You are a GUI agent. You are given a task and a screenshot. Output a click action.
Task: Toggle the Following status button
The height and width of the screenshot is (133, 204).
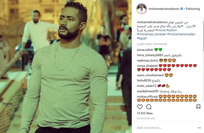click(193, 9)
